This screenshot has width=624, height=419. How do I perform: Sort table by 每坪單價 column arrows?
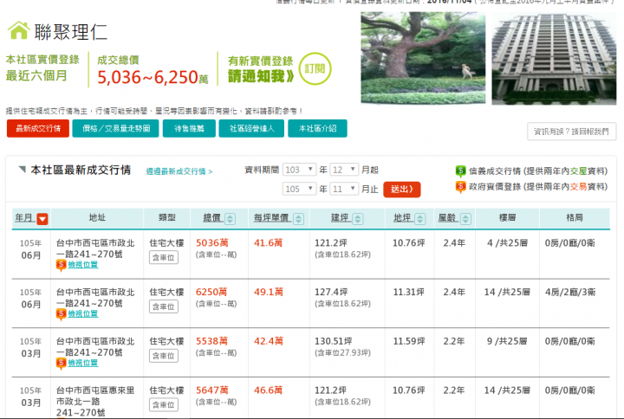(x=298, y=219)
